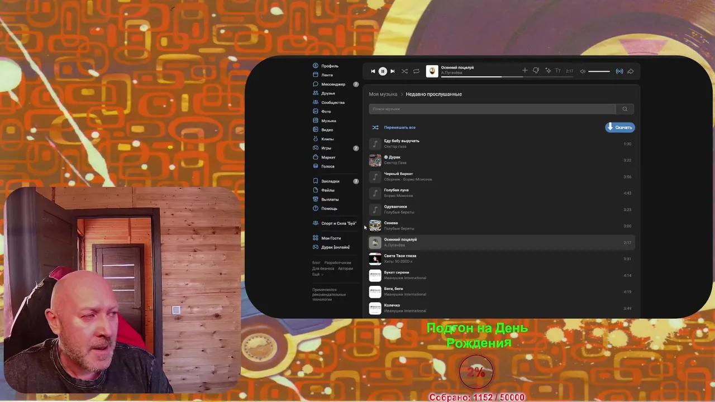Open the Закладки bookmarks icon

(316, 181)
